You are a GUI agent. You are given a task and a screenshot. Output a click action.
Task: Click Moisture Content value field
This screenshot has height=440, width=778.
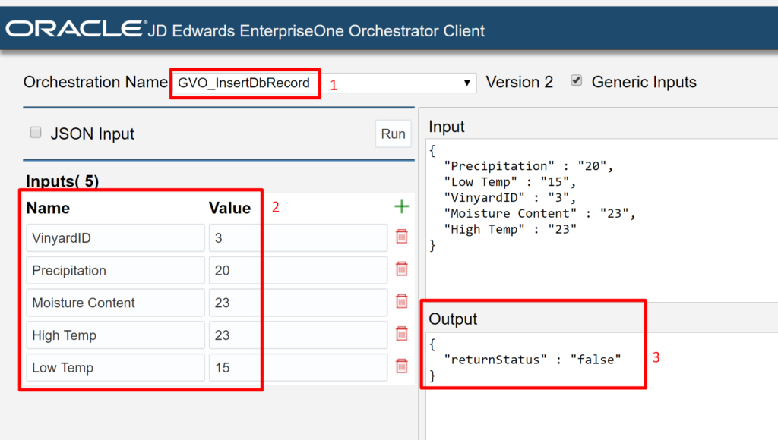pos(298,303)
